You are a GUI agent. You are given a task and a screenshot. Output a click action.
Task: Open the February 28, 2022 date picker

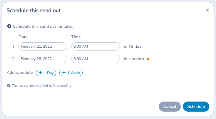point(43,59)
